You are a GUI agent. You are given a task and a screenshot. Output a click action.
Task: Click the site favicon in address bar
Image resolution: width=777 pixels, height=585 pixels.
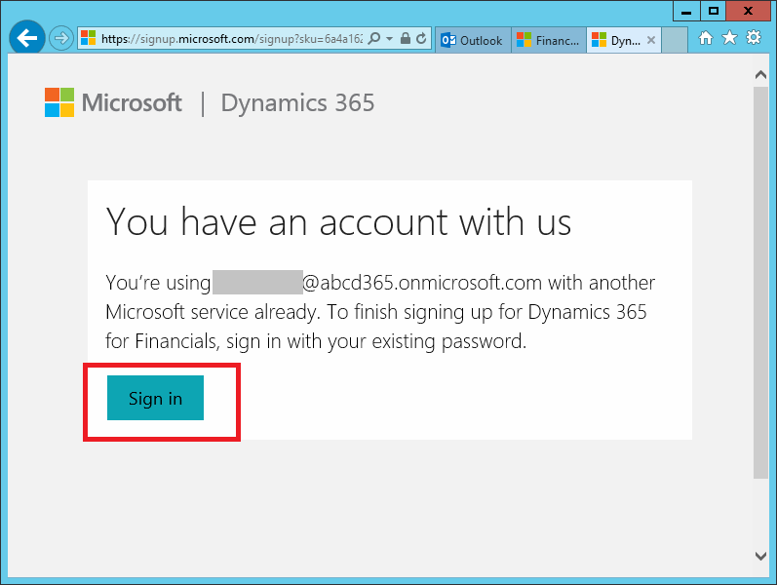[x=88, y=38]
